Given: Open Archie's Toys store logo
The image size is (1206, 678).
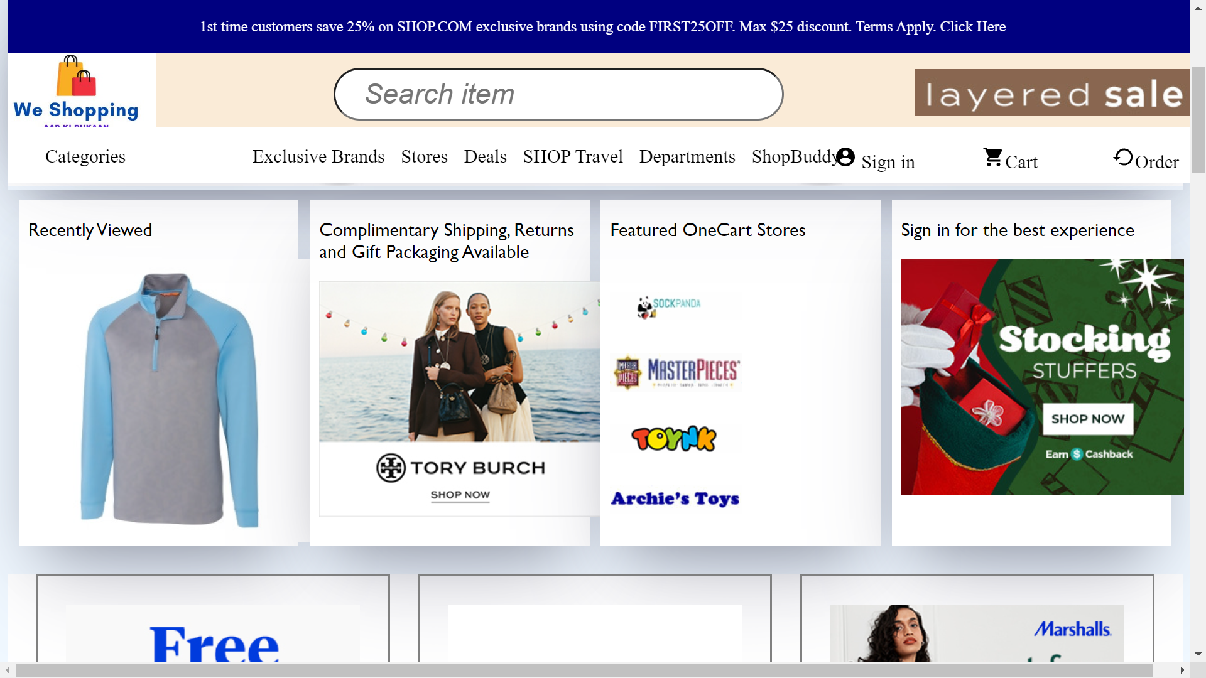Looking at the screenshot, I should click(x=675, y=498).
